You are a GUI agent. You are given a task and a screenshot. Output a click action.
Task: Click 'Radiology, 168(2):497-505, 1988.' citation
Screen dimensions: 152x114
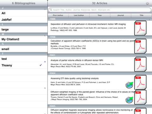pyautogui.click(x=64, y=30)
